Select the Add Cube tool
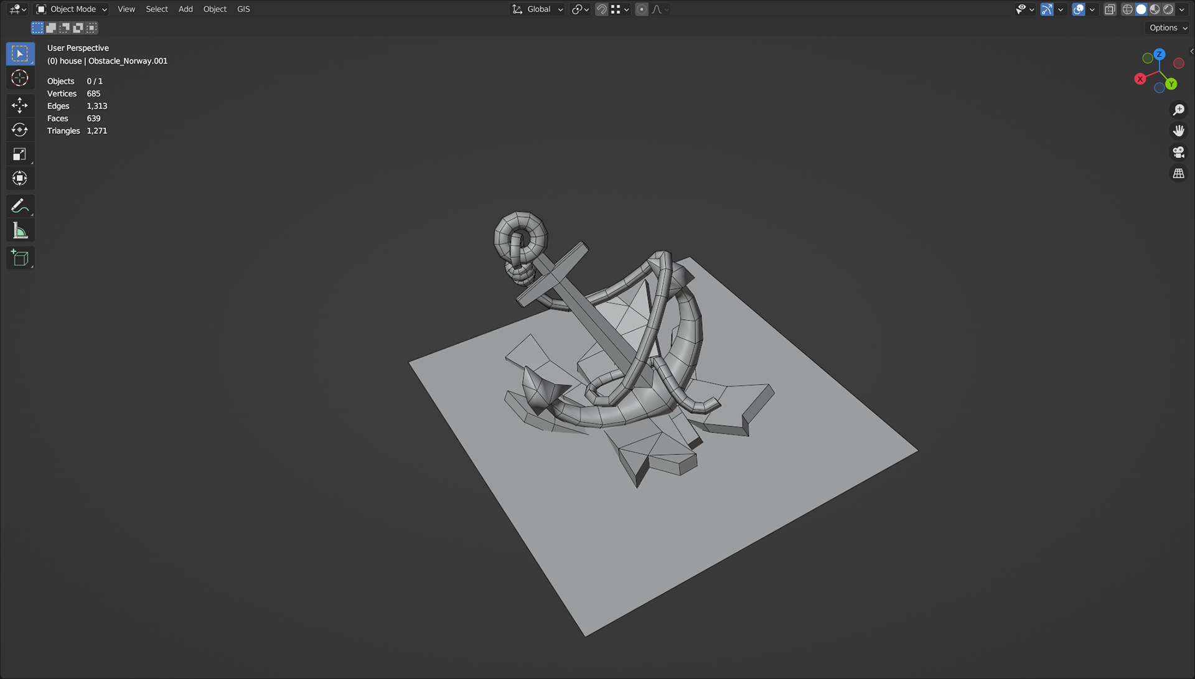This screenshot has height=679, width=1195. (20, 258)
